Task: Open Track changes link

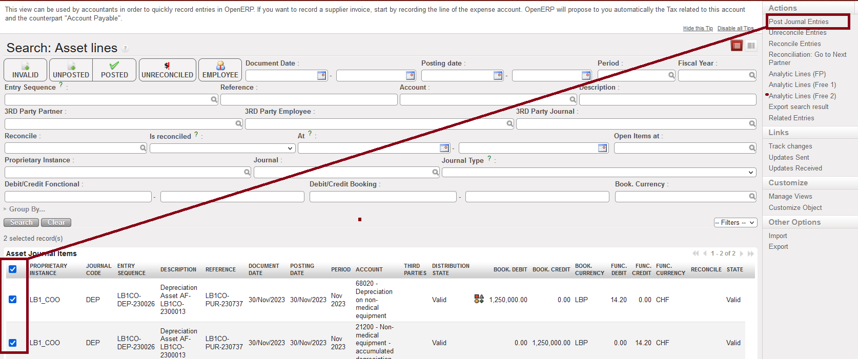Action: pos(790,146)
